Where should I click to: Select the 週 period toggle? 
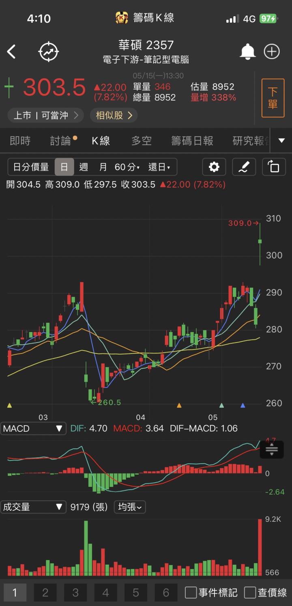pos(84,167)
